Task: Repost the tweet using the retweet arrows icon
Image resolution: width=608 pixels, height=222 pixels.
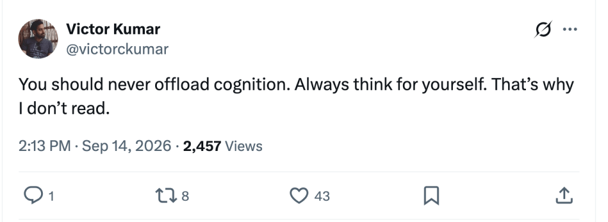Action: point(166,196)
